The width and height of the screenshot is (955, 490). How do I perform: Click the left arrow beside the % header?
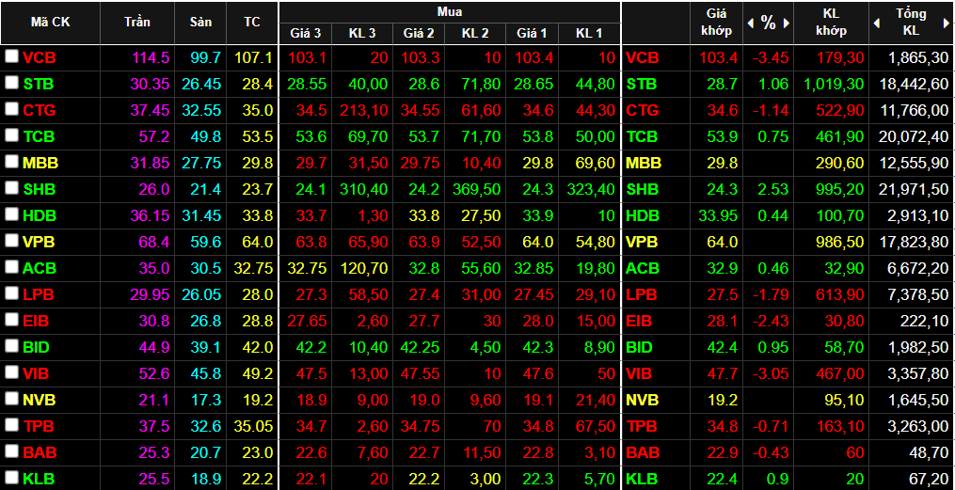tap(751, 23)
